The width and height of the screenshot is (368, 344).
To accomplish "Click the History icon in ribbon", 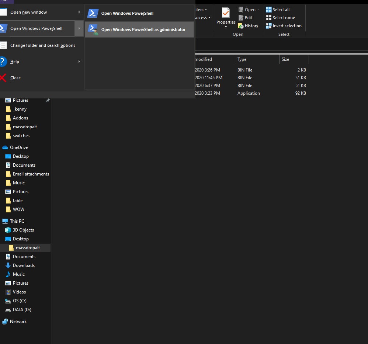I will coord(241,26).
